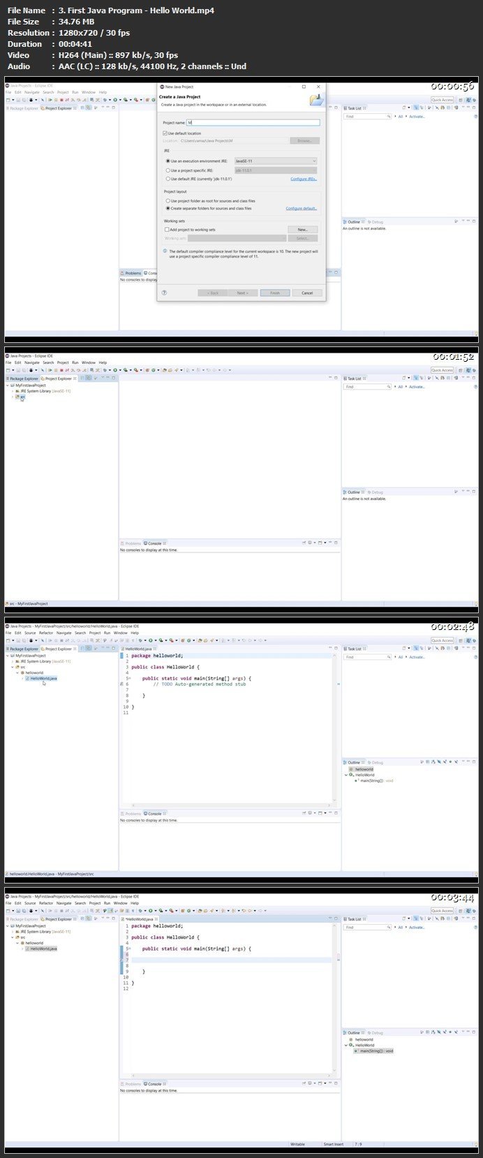Open the Navigate menu in the 00:03:44 frame
Screen dimensions: 483x1158
[64, 903]
